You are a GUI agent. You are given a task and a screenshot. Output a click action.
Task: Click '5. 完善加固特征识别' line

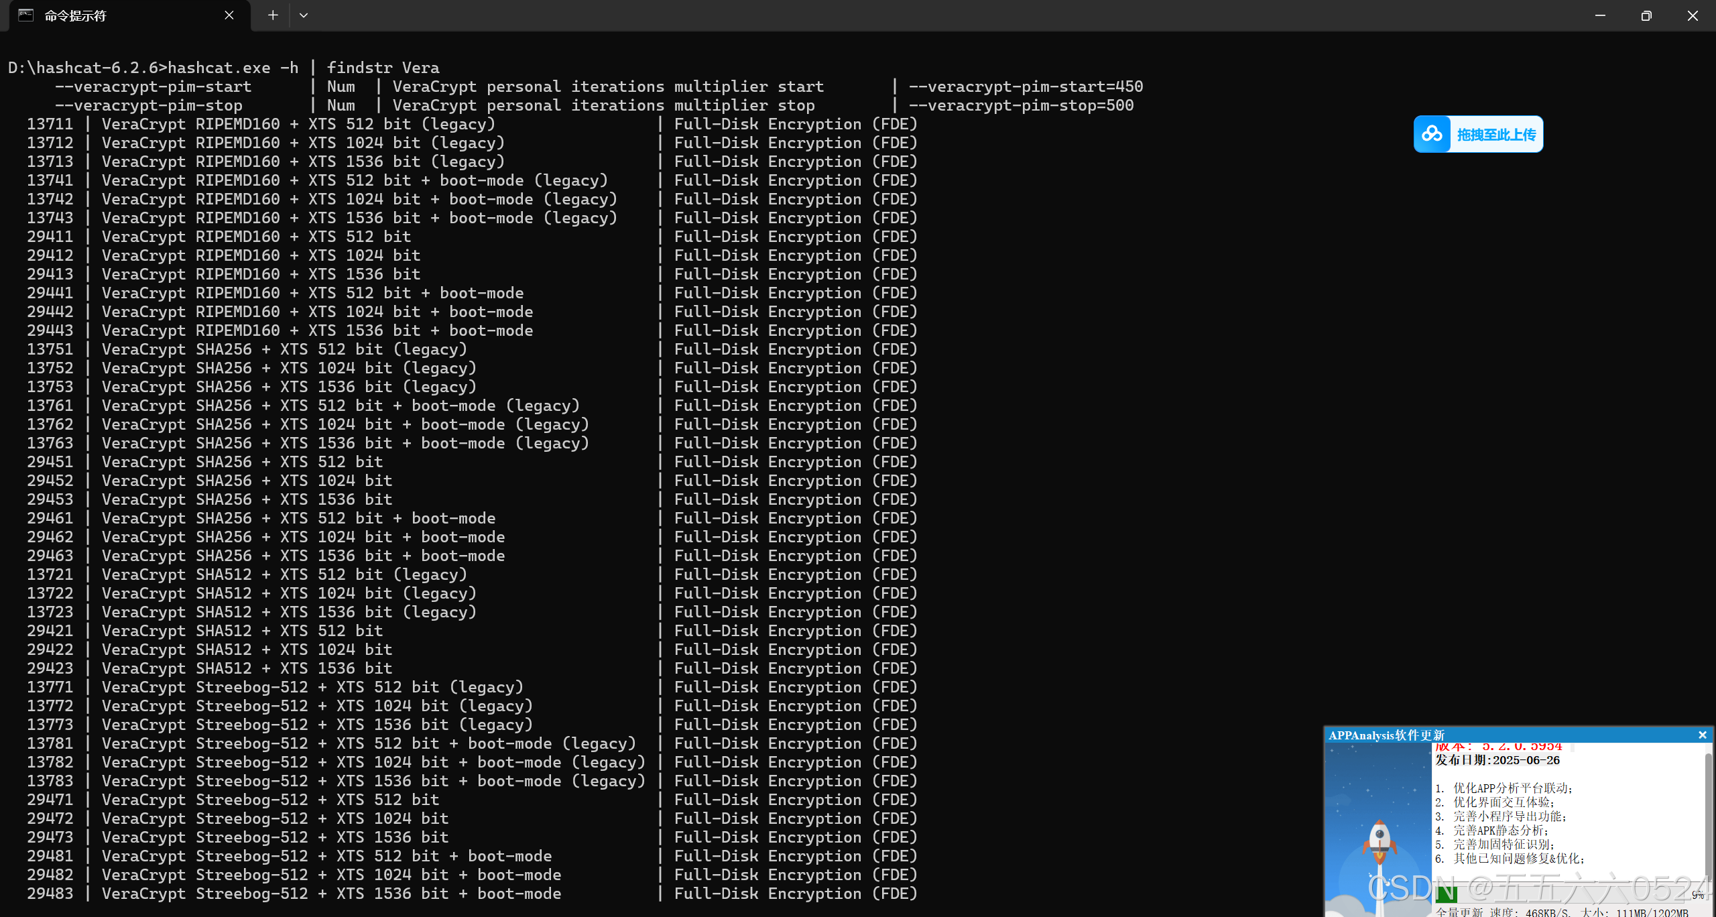tap(1495, 845)
